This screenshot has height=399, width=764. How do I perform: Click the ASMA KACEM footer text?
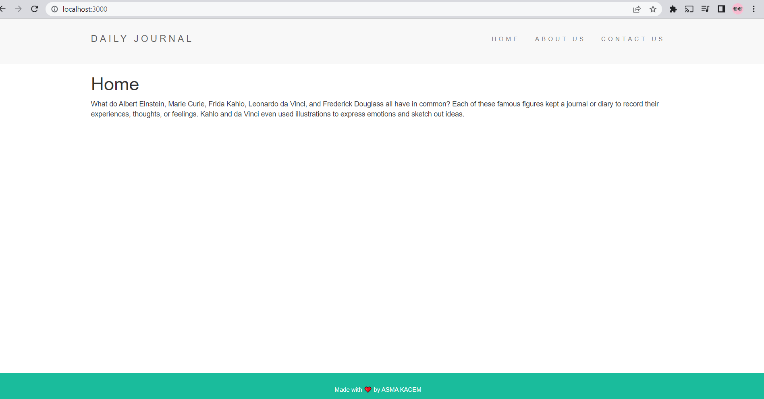coord(401,389)
